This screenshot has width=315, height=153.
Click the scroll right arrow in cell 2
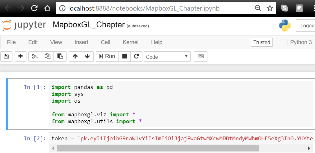[309, 148]
